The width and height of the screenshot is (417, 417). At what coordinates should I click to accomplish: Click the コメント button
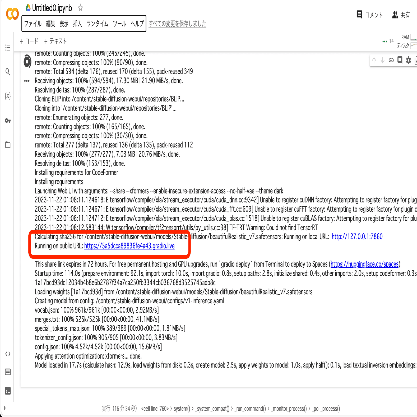(370, 15)
